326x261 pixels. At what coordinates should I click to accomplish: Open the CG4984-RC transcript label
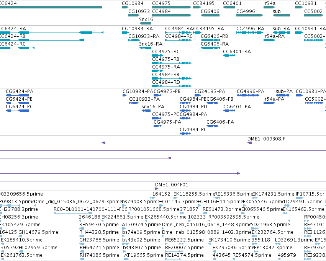179,36
